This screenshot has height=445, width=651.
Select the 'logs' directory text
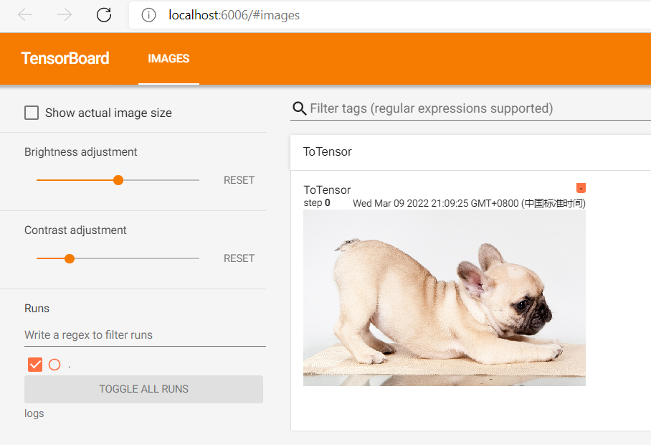(34, 413)
